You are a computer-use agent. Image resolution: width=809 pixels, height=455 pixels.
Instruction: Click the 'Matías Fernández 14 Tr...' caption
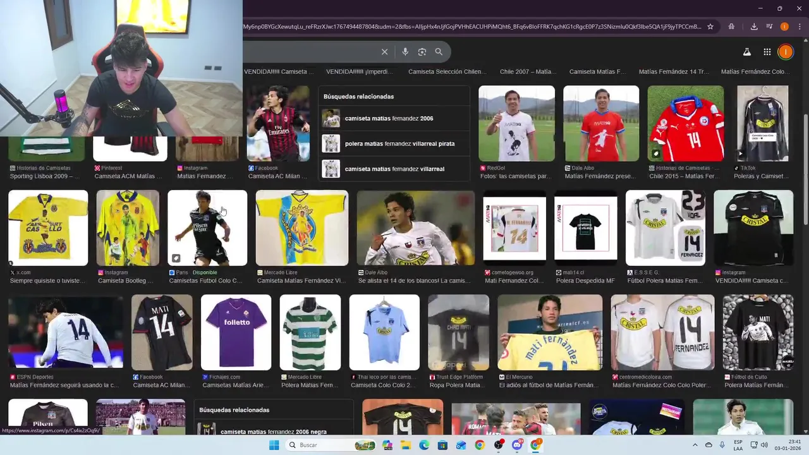[x=674, y=72]
